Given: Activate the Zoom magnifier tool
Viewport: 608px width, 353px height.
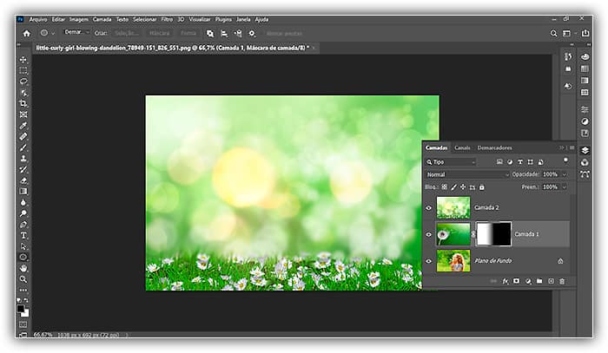Looking at the screenshot, I should point(23,279).
